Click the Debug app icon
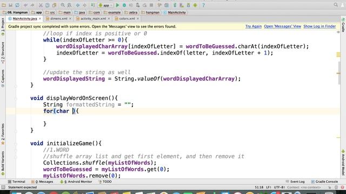Image resolution: width=346 pixels, height=194 pixels. point(124,5)
